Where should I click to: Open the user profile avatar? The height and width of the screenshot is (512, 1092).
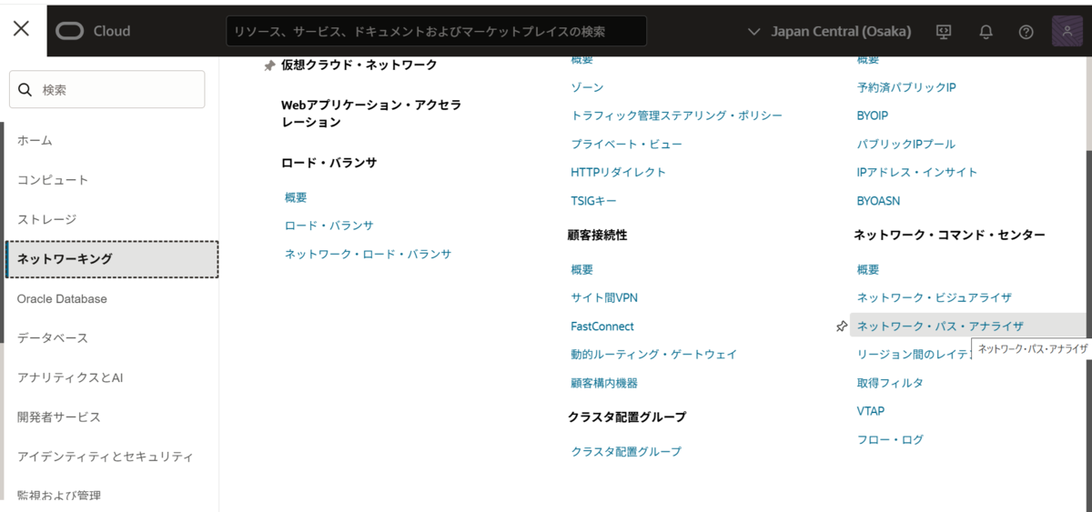tap(1067, 31)
